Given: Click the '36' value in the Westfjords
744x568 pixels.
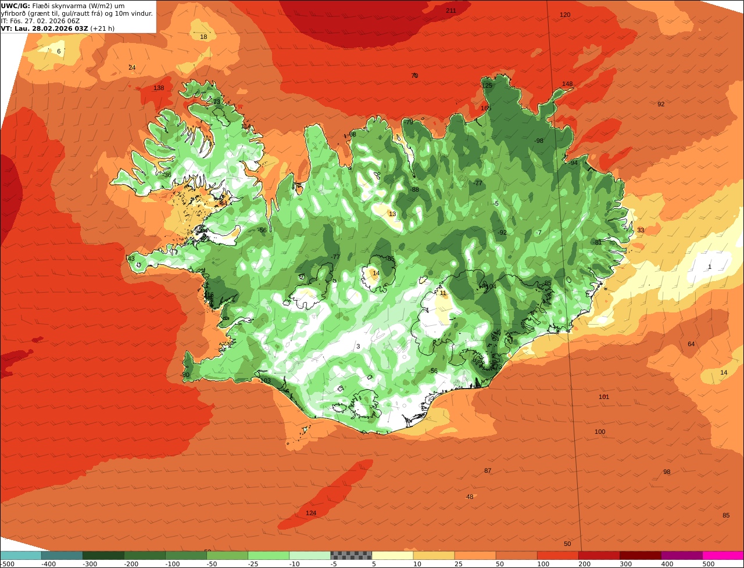Looking at the screenshot, I should coord(167,175).
